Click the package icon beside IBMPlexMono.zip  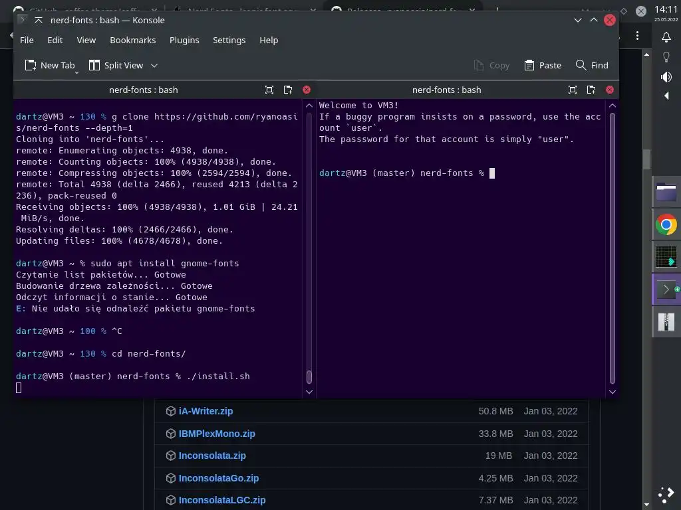(171, 434)
